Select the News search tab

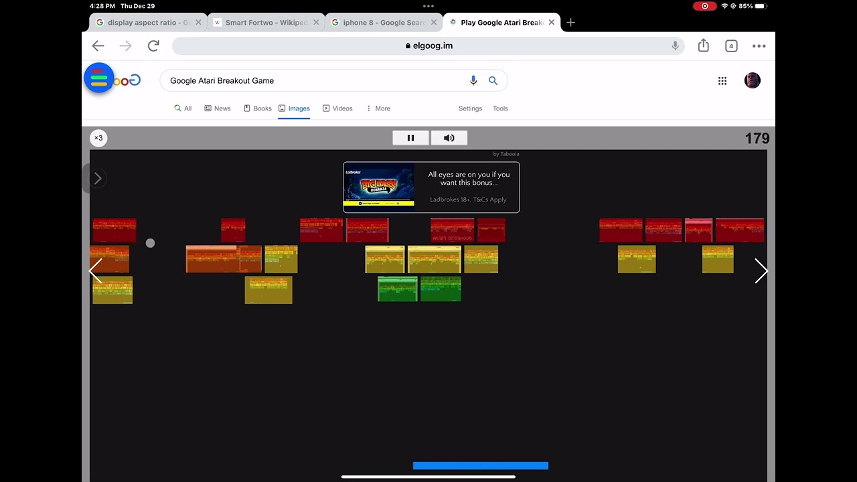(218, 108)
